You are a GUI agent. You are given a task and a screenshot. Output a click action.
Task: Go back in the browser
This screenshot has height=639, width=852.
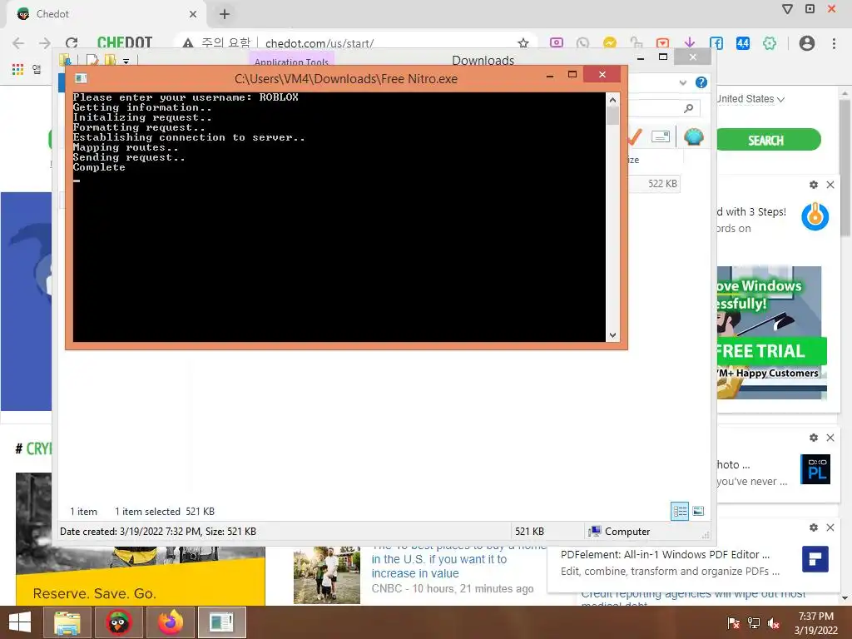[18, 43]
